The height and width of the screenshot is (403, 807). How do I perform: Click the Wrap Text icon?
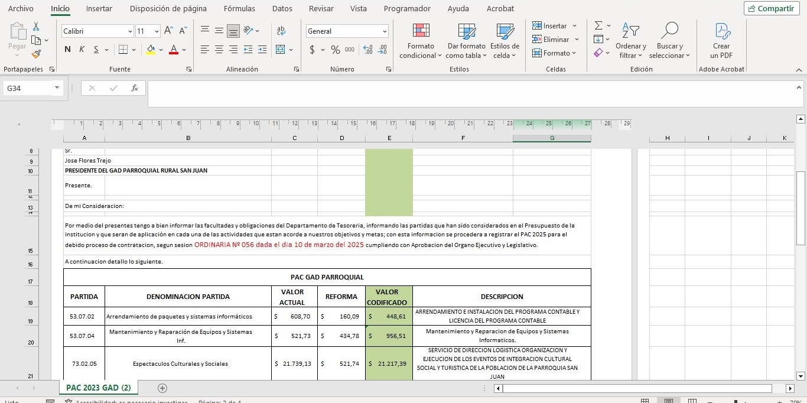[x=281, y=31]
